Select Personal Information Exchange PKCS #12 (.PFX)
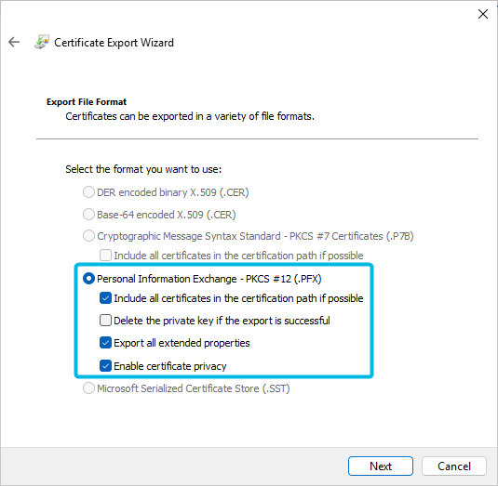 pyautogui.click(x=88, y=279)
